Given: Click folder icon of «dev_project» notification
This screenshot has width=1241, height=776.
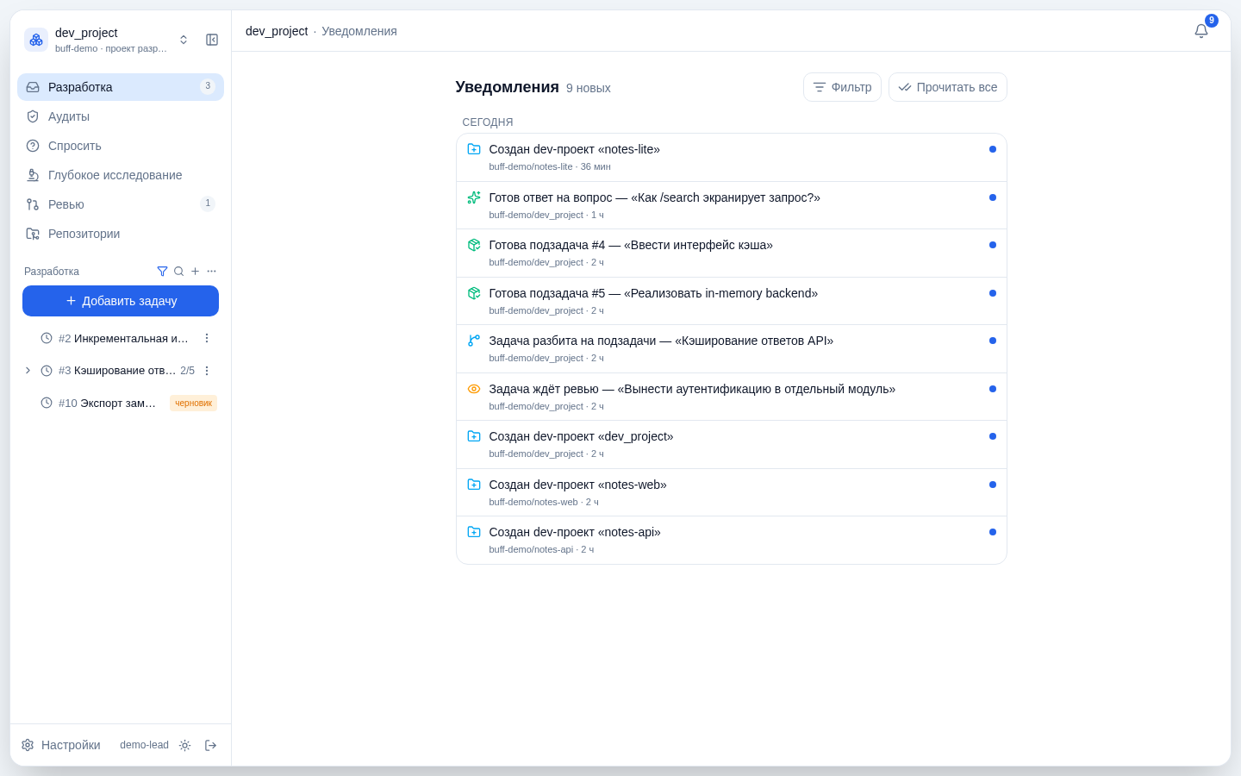Looking at the screenshot, I should pyautogui.click(x=474, y=436).
